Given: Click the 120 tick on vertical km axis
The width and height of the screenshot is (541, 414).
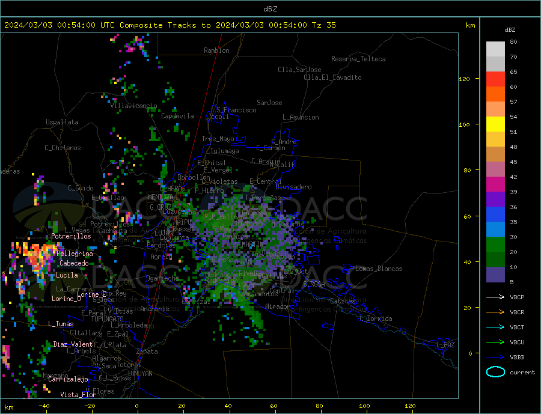Looking at the screenshot, I should click(x=464, y=79).
